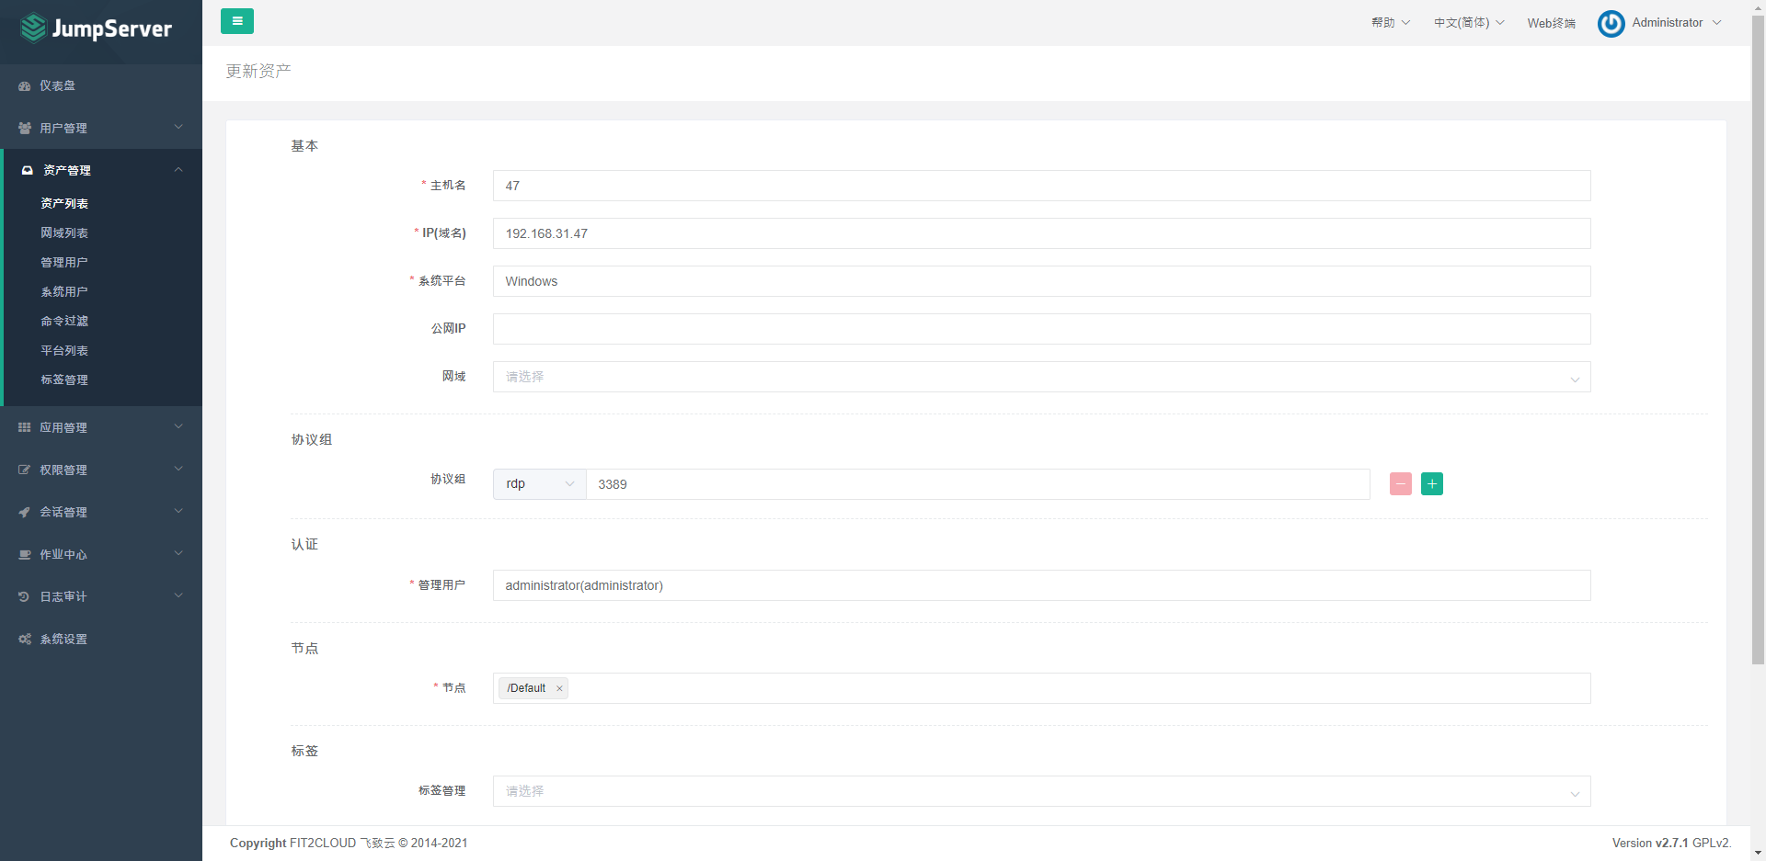1766x861 pixels.
Task: Click the edit icon beside 权限管理
Action: (x=25, y=470)
